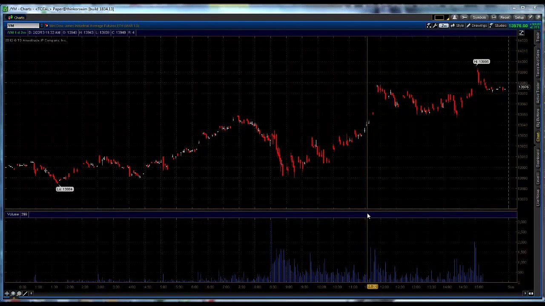Click the expand chart arrows icon bottom right
This screenshot has width=545, height=306.
(531, 293)
